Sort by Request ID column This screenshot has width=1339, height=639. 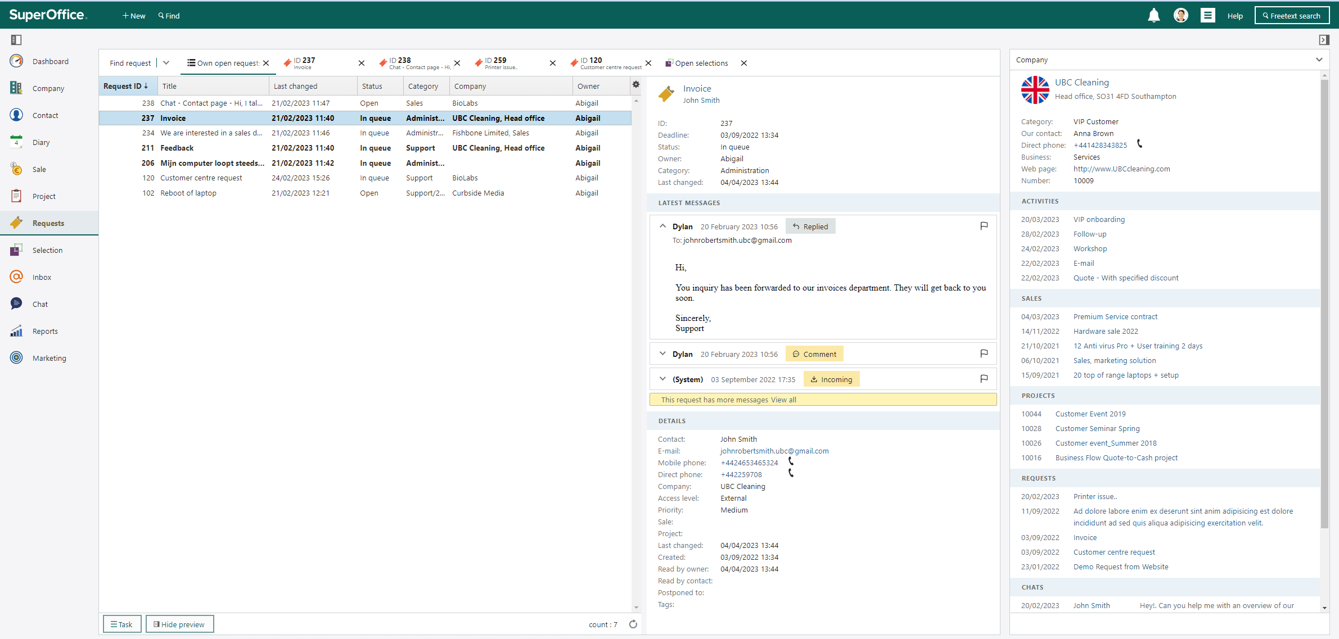tap(128, 86)
